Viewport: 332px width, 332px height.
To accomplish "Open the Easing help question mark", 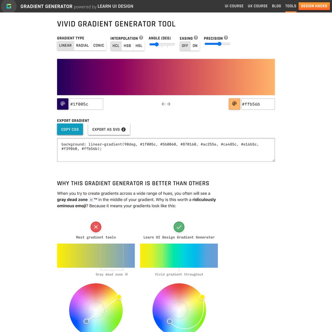I will [x=196, y=38].
